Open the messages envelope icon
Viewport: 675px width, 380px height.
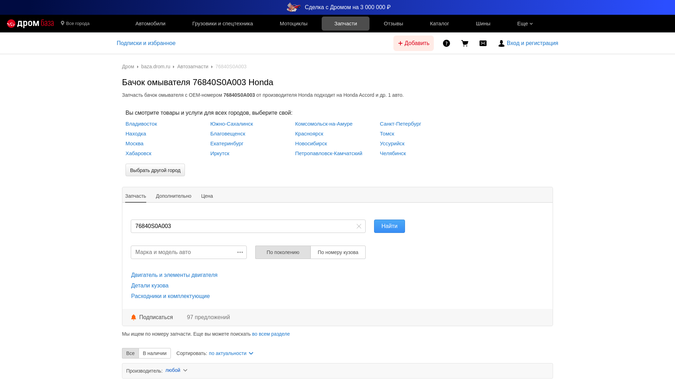[x=483, y=43]
